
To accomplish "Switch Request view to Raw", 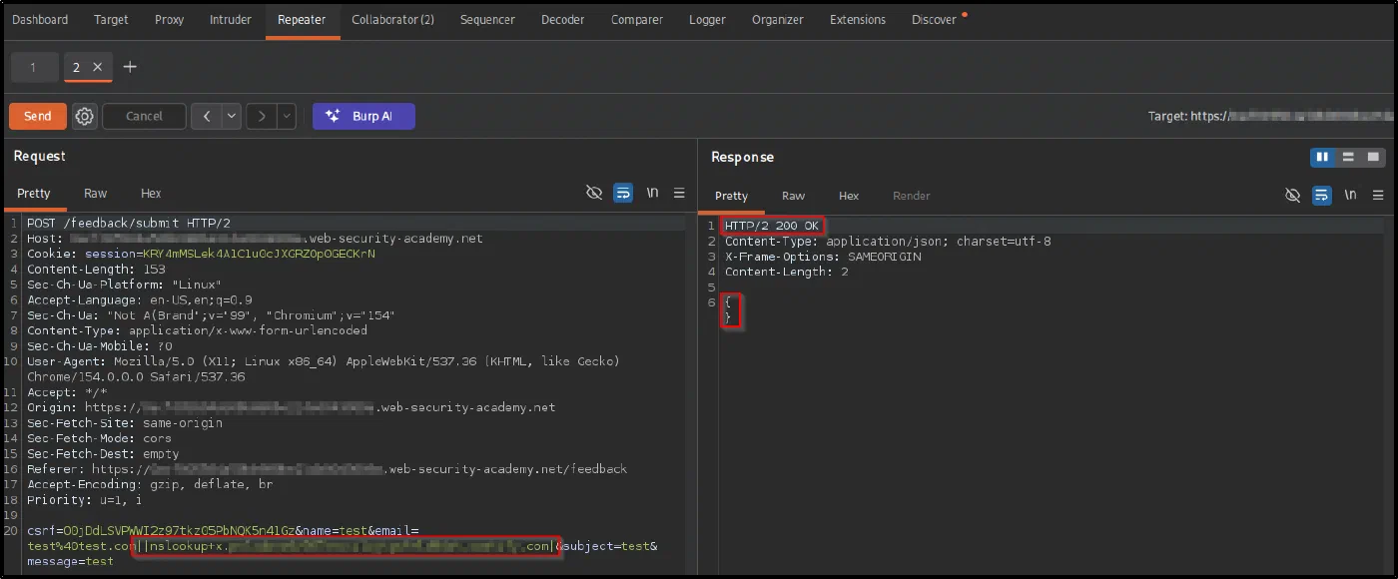I will pyautogui.click(x=95, y=194).
